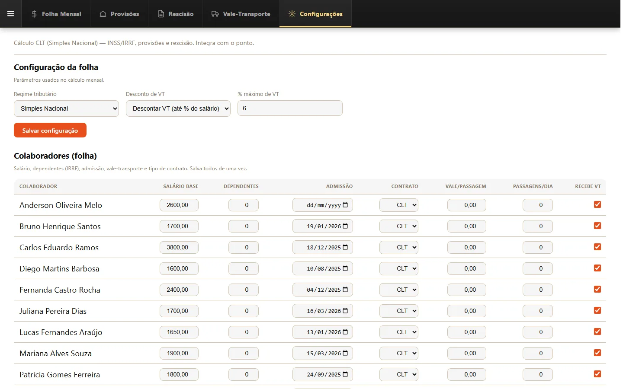The width and height of the screenshot is (623, 389).
Task: Edit admission date 18/12/2025 for Carlos
Action: point(323,247)
